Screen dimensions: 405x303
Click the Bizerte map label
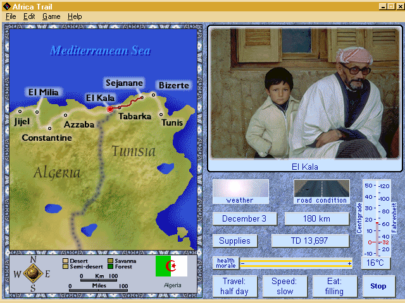174,85
